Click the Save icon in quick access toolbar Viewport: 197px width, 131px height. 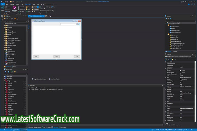tap(7, 2)
